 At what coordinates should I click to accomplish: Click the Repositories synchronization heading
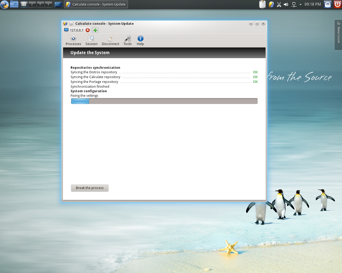95,67
